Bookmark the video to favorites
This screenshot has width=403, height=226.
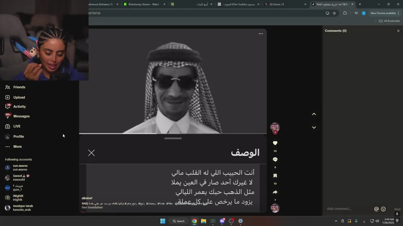[x=275, y=176]
